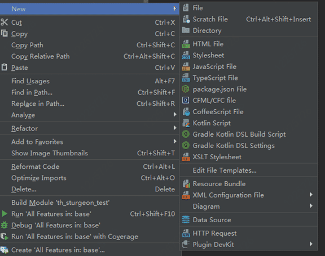Click the Debug bug icon

(5, 225)
